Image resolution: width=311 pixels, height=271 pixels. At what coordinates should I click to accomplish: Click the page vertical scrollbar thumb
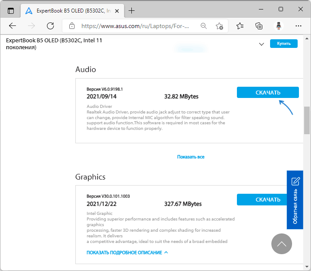click(307, 120)
